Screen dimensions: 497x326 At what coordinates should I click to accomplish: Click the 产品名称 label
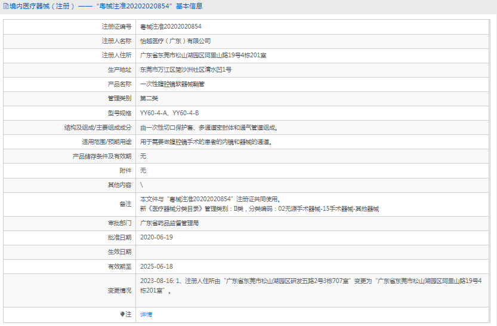[119, 84]
